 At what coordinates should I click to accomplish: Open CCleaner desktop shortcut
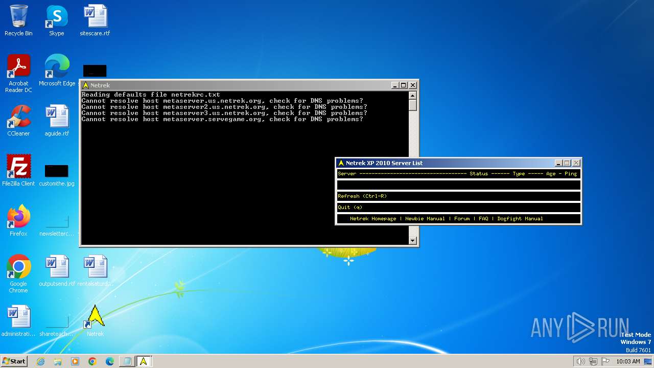18,121
